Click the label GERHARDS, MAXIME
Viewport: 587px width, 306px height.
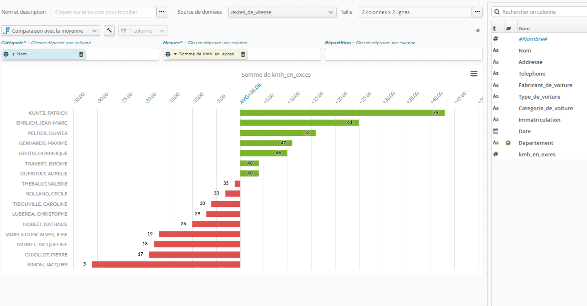point(43,143)
